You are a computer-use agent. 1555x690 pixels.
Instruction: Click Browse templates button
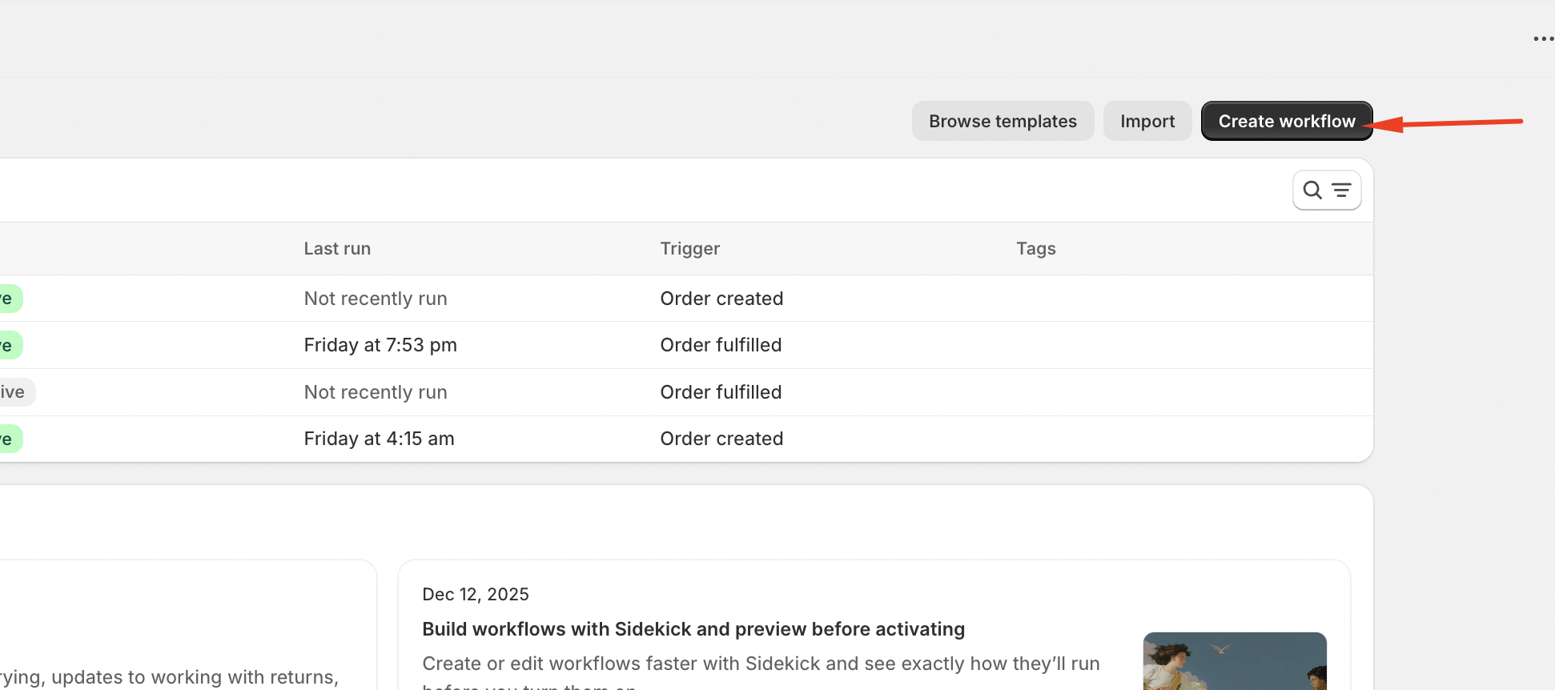click(x=1003, y=122)
